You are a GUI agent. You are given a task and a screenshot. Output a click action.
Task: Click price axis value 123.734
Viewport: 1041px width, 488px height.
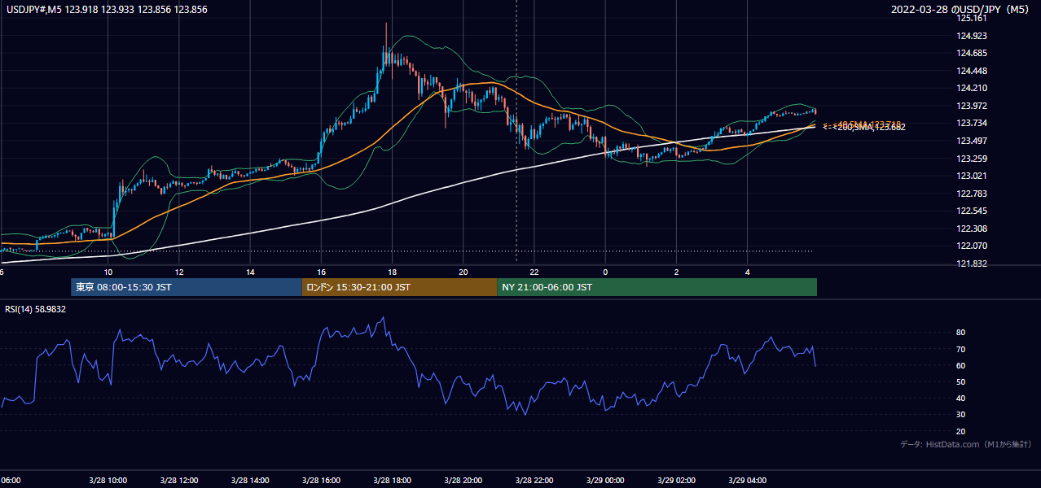click(973, 124)
